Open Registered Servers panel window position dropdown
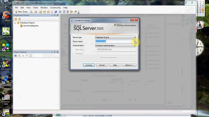 [52, 15]
